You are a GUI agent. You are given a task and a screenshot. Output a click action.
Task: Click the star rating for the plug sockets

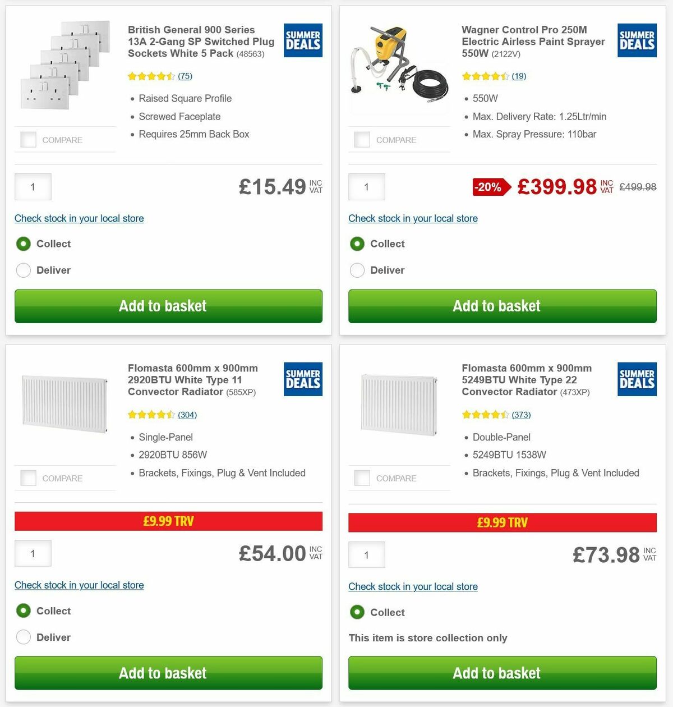point(151,76)
